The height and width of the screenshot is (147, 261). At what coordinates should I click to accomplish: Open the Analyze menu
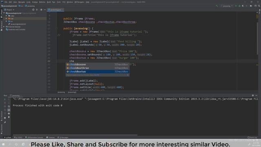(x=35, y=2)
